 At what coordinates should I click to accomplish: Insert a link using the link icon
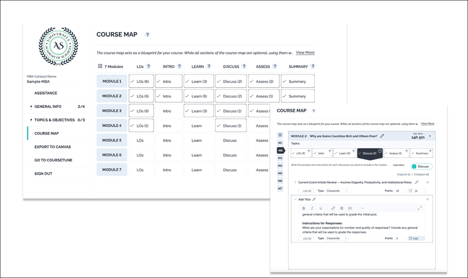333,208
